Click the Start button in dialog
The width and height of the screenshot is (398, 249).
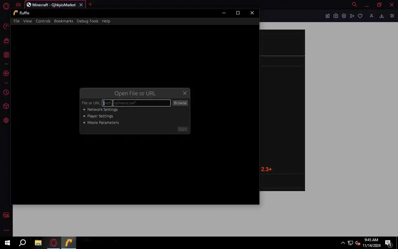[x=183, y=129]
